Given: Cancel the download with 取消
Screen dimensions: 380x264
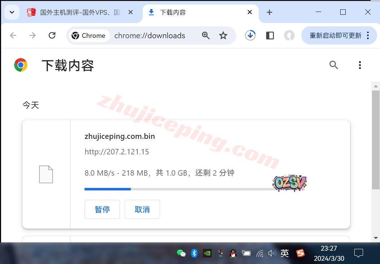Looking at the screenshot, I should (x=142, y=210).
